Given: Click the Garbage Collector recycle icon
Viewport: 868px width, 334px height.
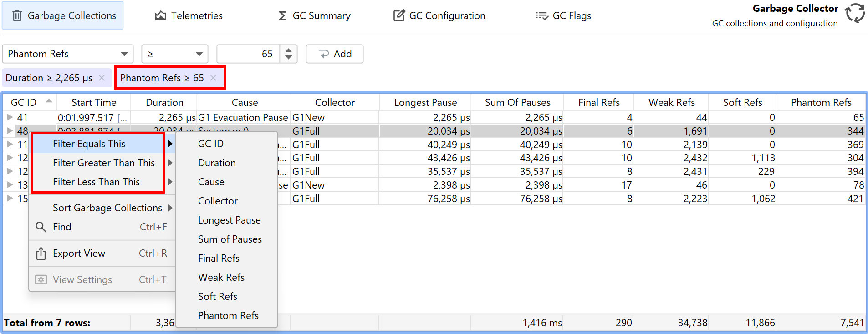Looking at the screenshot, I should (855, 14).
